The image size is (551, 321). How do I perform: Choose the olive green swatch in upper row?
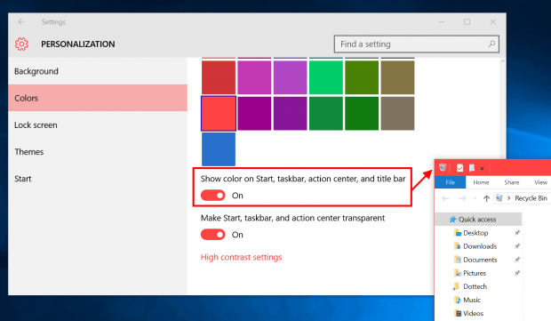coord(362,77)
